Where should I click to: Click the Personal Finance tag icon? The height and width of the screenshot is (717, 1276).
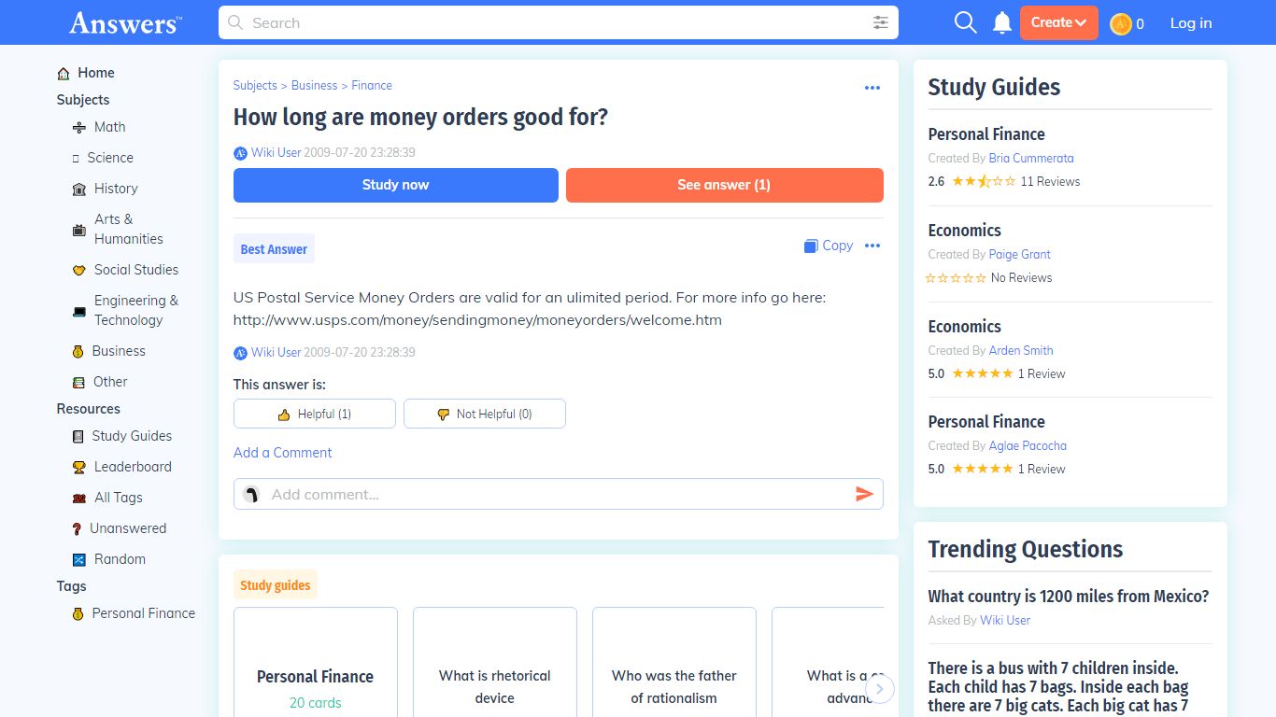pyautogui.click(x=78, y=613)
